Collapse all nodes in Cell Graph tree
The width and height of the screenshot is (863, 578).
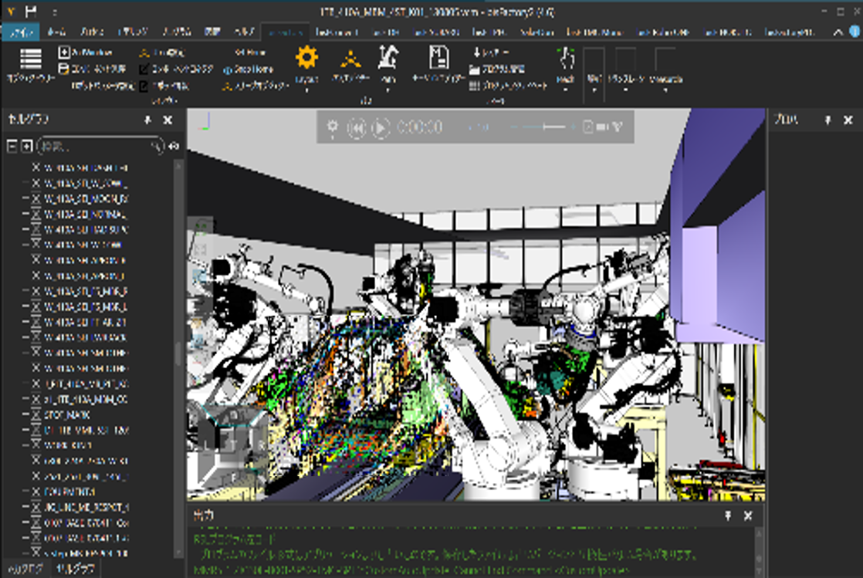point(12,146)
